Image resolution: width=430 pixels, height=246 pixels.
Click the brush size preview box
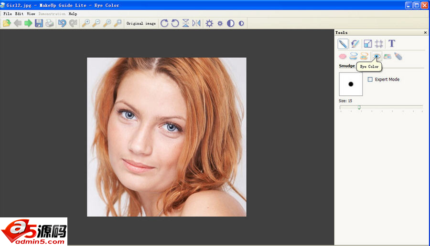click(x=351, y=84)
